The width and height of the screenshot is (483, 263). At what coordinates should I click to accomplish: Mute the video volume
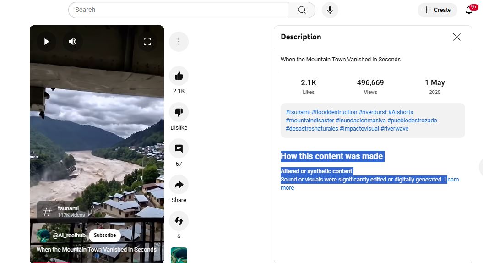tap(72, 42)
